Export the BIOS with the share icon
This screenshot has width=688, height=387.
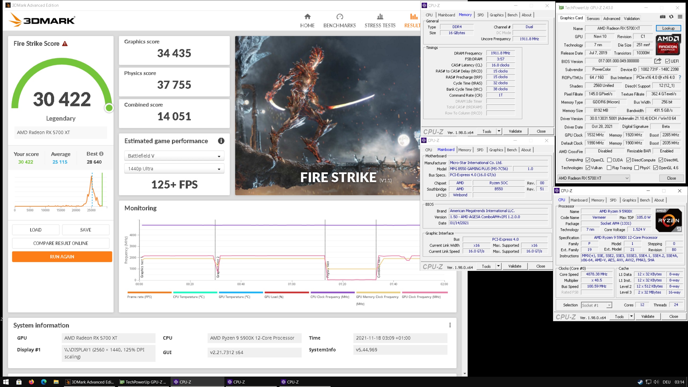click(658, 61)
